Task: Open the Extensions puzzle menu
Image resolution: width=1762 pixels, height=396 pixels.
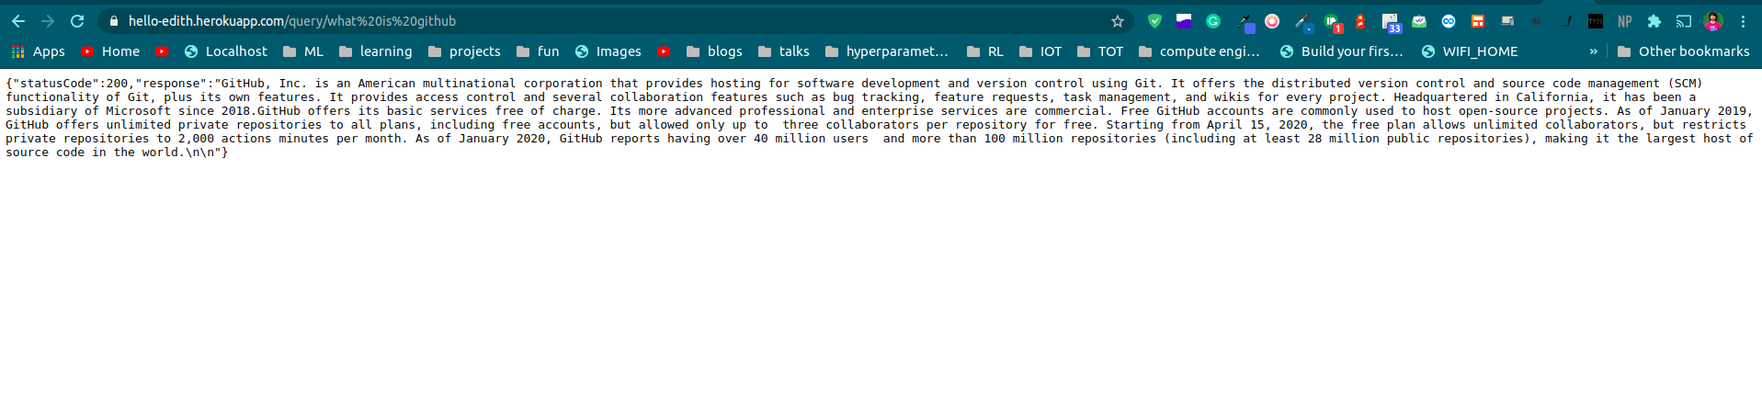Action: click(1654, 21)
